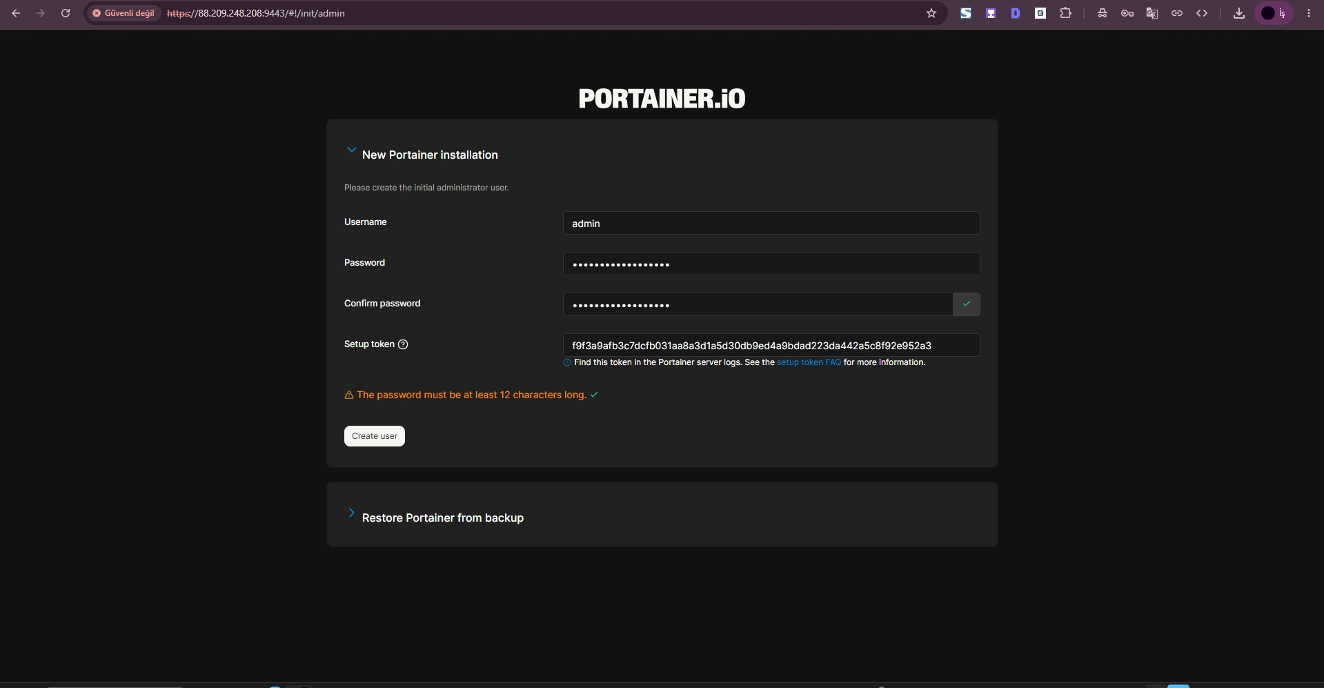Screen dimensions: 1324x688
Task: Click the translate page icon
Action: coord(1152,13)
